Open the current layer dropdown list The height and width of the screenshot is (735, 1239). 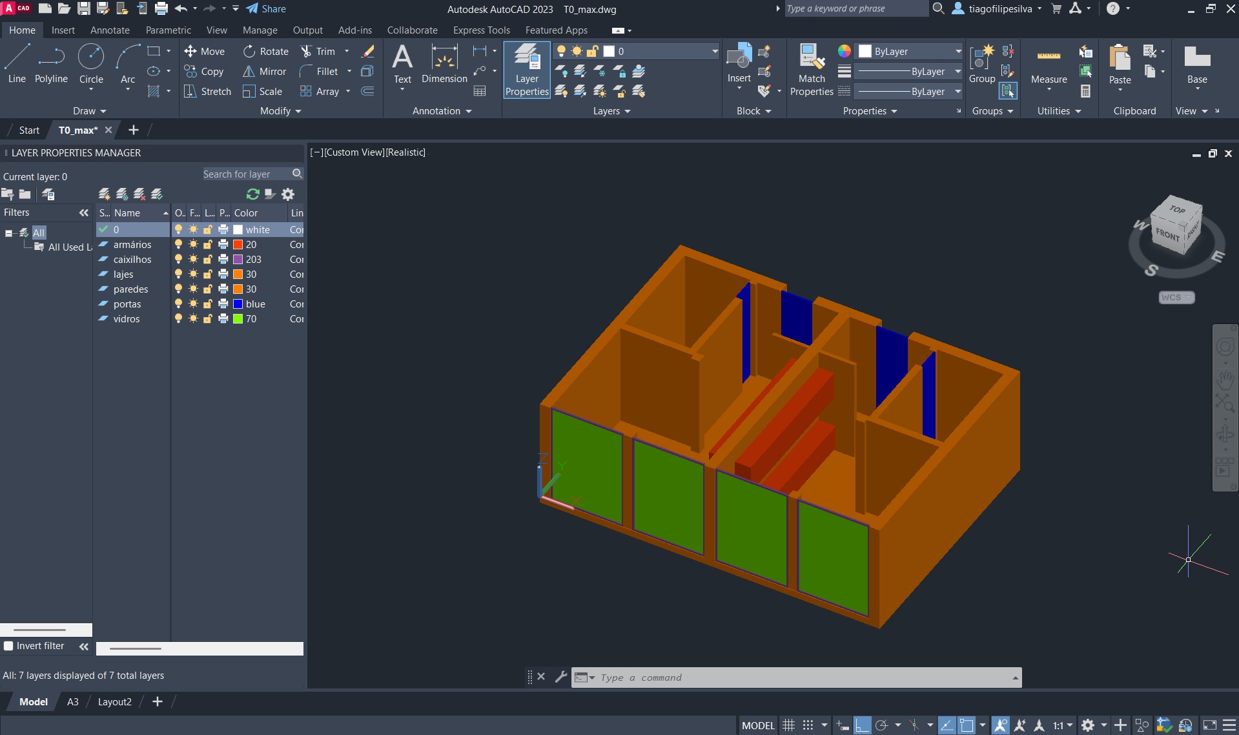tap(714, 52)
